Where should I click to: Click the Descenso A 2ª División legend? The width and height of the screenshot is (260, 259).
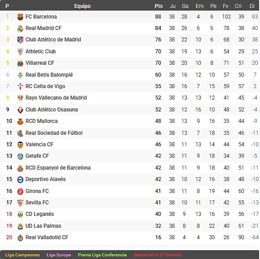(x=158, y=255)
